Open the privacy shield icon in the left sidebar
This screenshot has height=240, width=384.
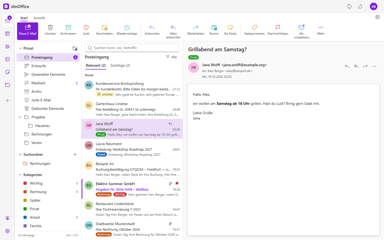pyautogui.click(x=7, y=218)
